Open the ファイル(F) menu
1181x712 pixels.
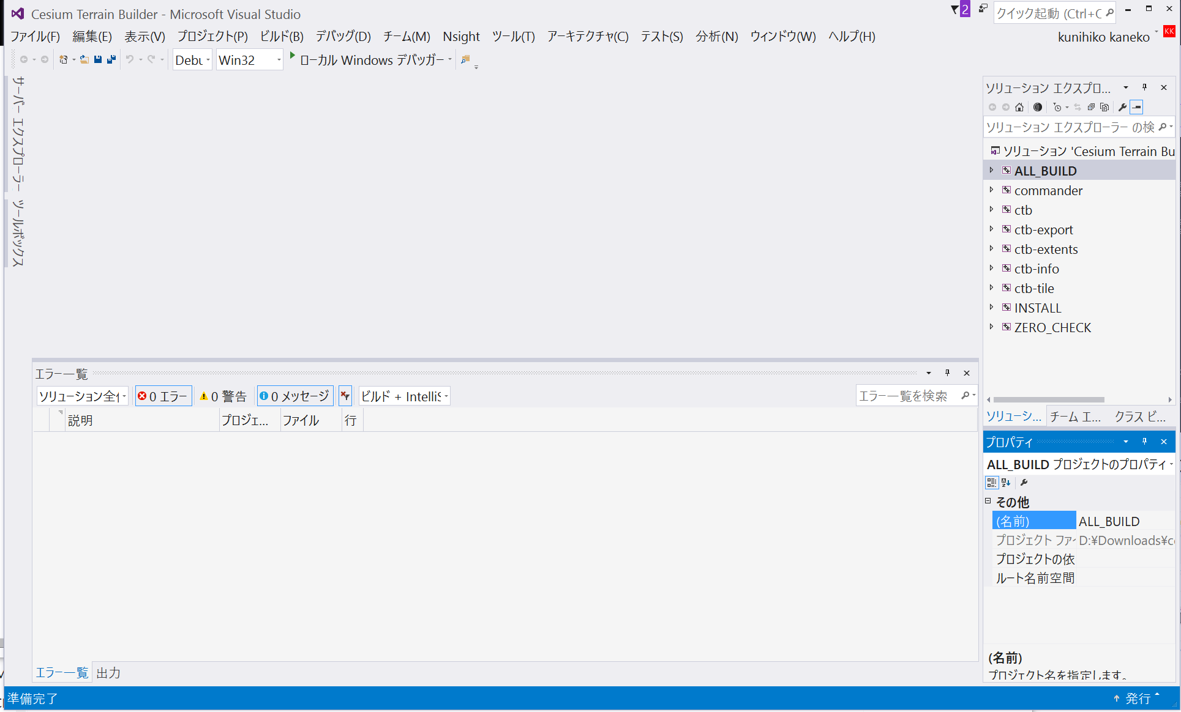(35, 37)
